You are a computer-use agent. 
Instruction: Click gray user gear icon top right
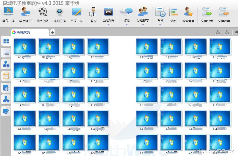coord(227,32)
